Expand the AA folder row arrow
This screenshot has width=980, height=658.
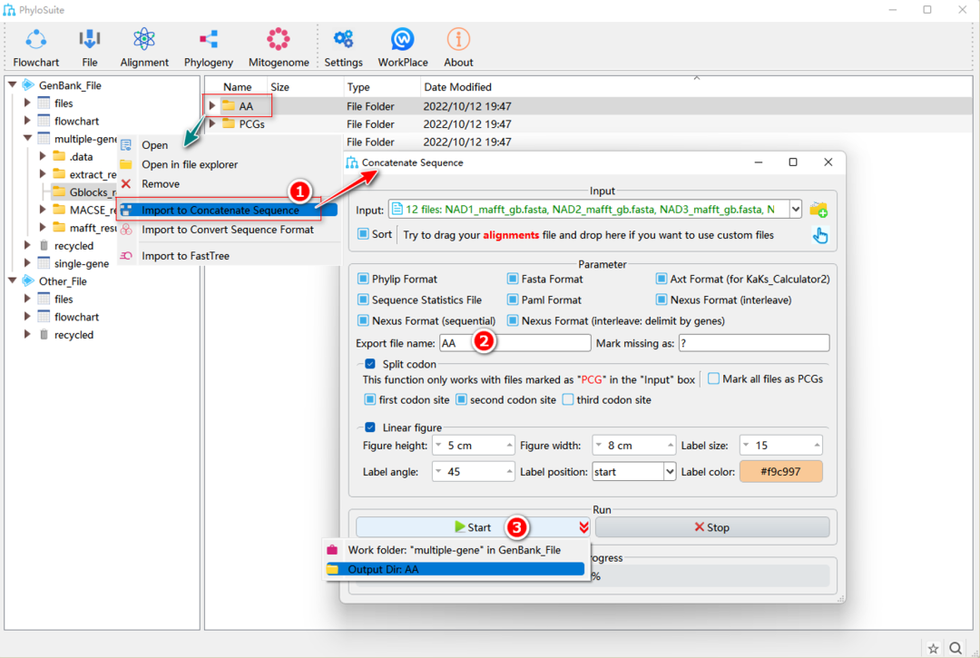click(x=212, y=105)
